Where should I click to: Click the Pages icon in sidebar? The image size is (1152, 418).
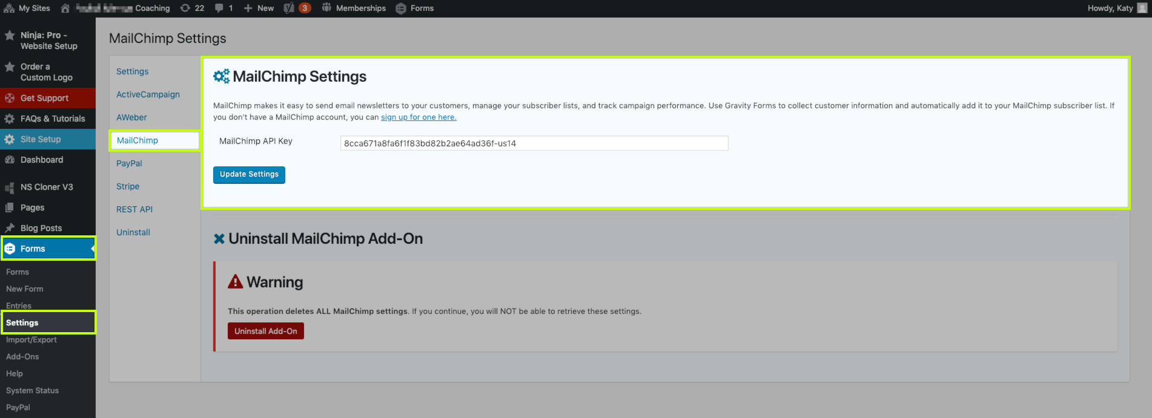10,207
